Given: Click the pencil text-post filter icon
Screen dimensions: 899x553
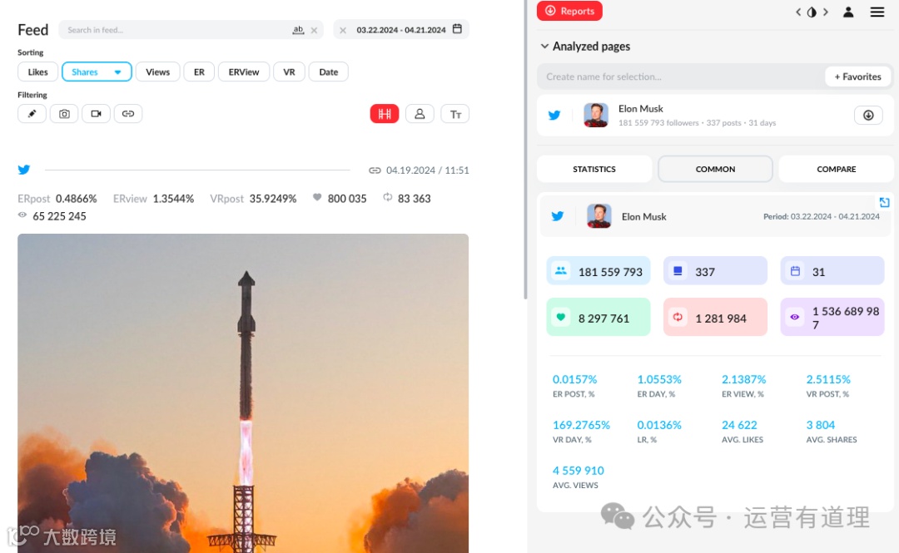Looking at the screenshot, I should tap(32, 113).
